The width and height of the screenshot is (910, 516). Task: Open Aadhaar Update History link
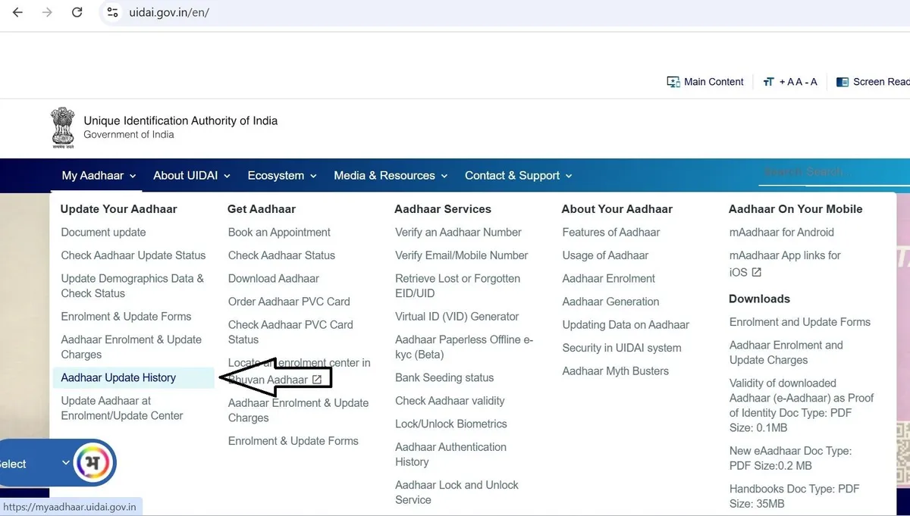pyautogui.click(x=118, y=377)
